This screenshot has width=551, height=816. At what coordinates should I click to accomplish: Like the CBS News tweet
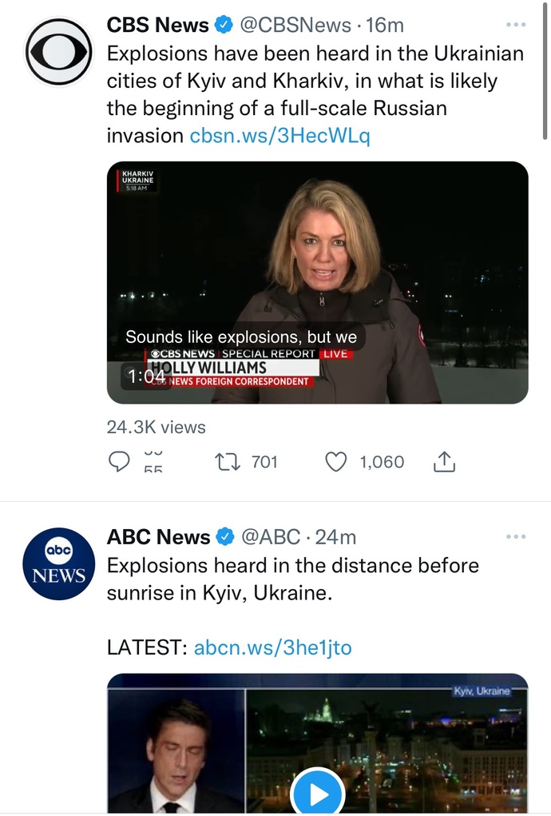336,462
